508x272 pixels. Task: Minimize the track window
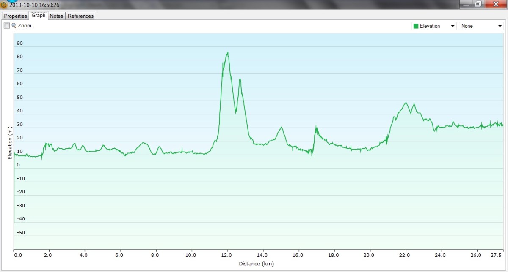pos(467,4)
